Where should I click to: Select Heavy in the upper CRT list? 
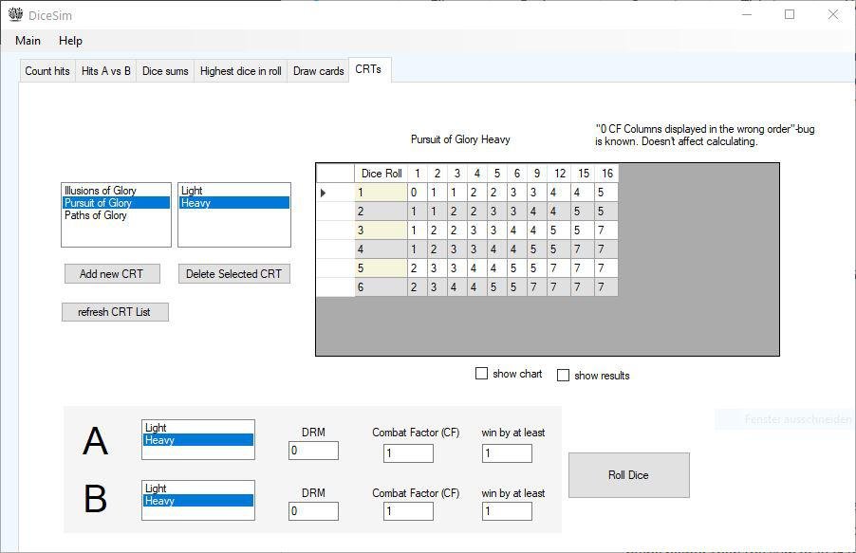point(234,203)
